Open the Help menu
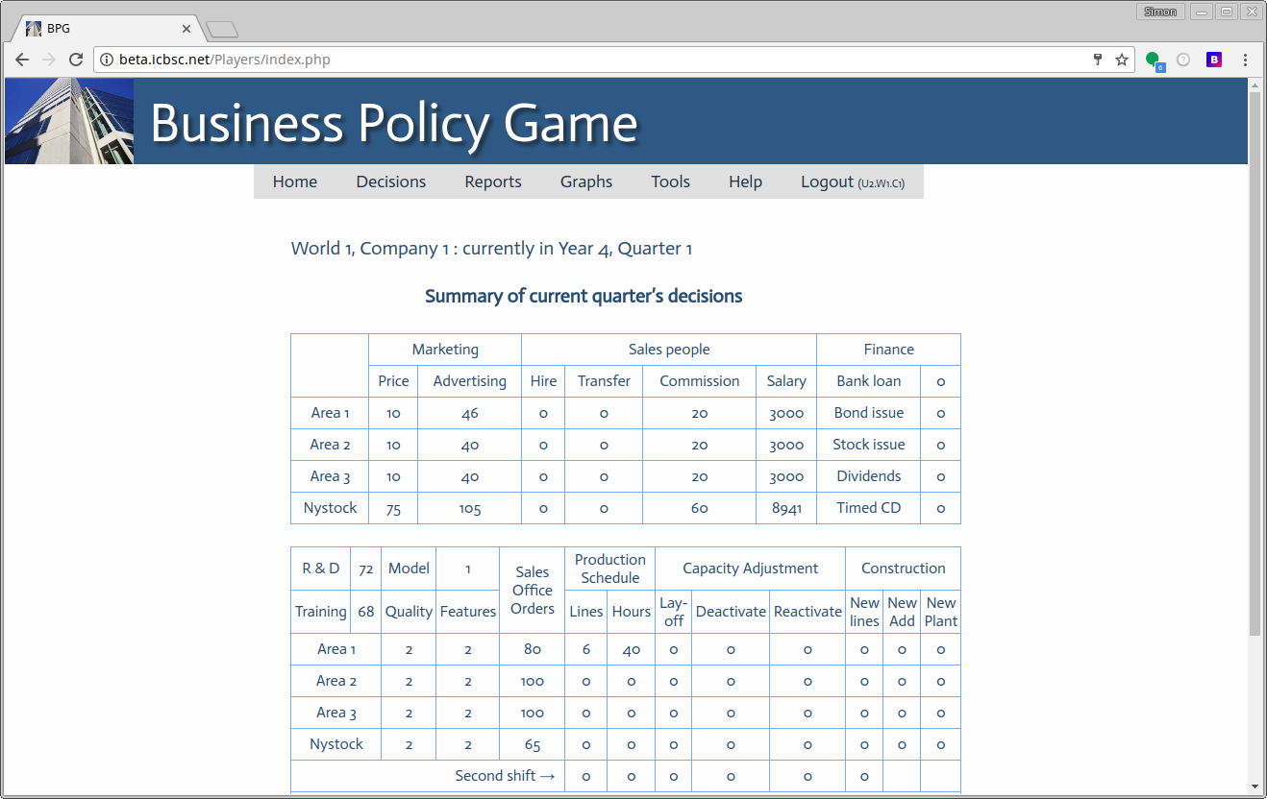The width and height of the screenshot is (1267, 799). 745,182
